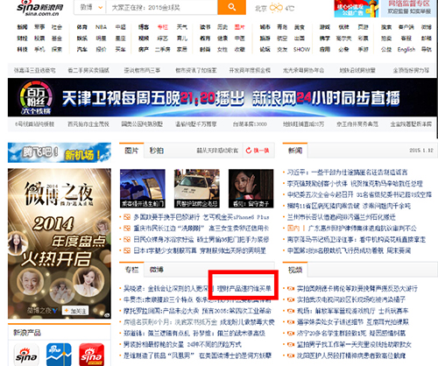Open the 房产 real estate nav link
The height and width of the screenshot is (366, 438).
(x=144, y=49)
